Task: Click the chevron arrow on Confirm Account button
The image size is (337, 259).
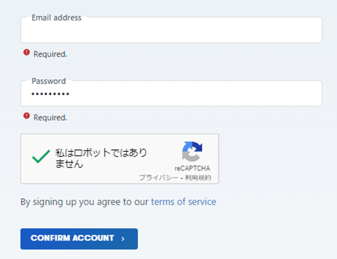Action: coord(123,239)
